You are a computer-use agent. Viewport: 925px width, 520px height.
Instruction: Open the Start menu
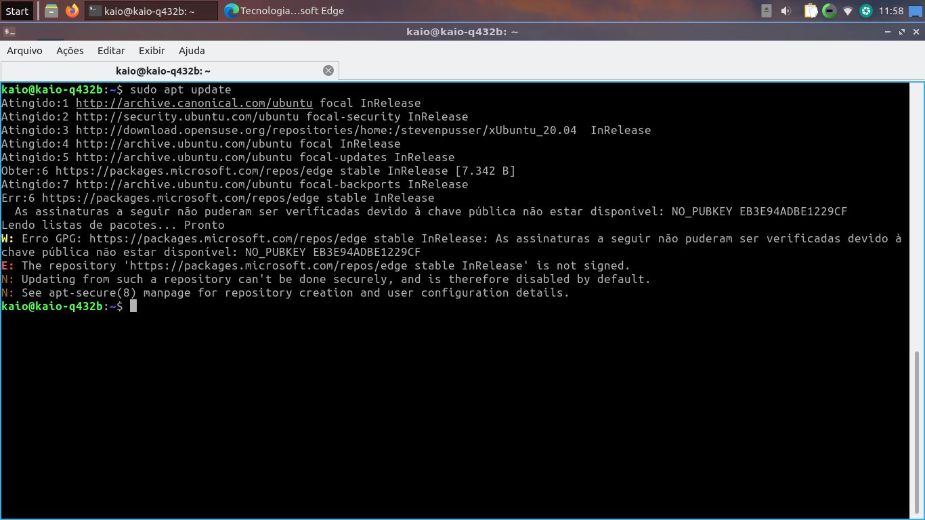tap(17, 11)
